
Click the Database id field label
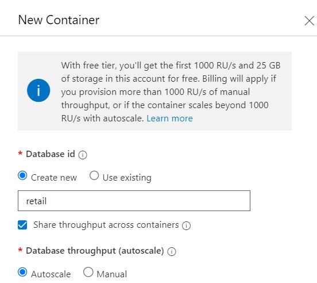coord(51,154)
